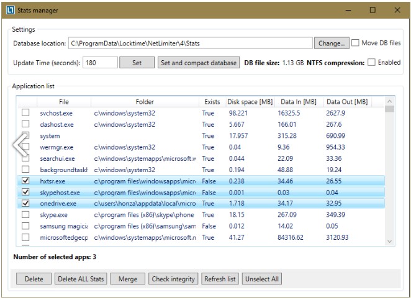
Task: Sort by Disk space [MB] column header
Action: [x=250, y=102]
